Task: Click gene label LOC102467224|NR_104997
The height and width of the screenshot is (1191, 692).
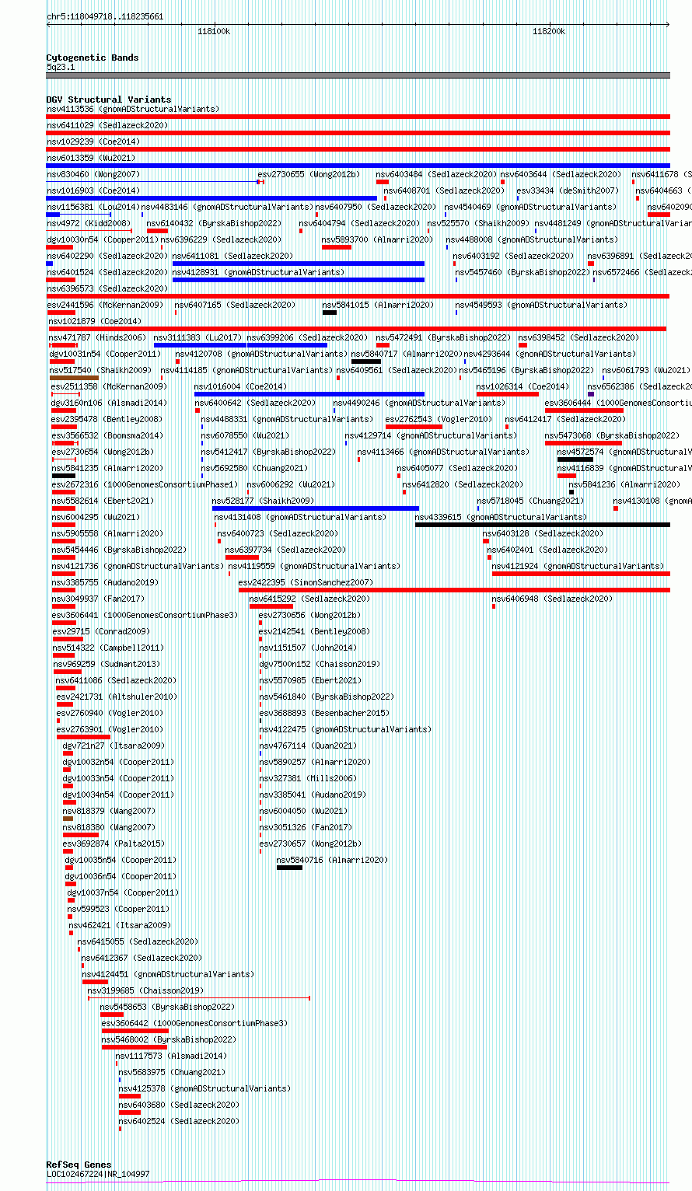Action: (98, 1174)
